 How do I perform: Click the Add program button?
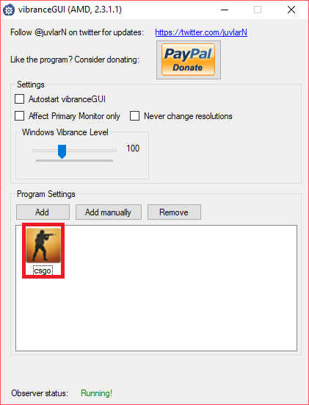[43, 212]
